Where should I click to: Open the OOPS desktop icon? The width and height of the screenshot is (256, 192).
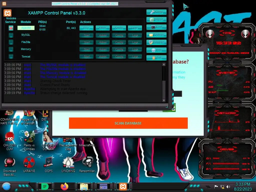pyautogui.click(x=48, y=165)
